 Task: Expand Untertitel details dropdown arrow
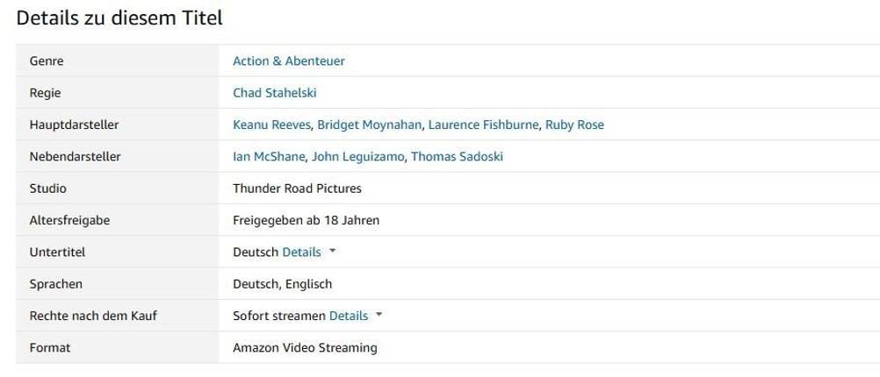tap(332, 252)
